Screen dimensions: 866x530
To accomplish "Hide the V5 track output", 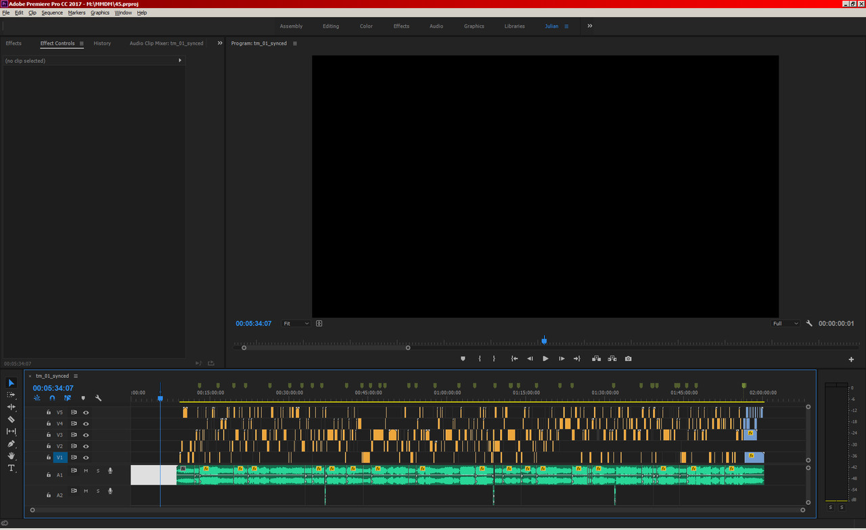I will coord(86,412).
